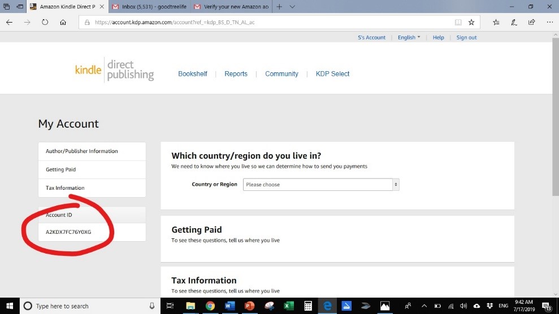Open S's Account link
The width and height of the screenshot is (559, 314).
coord(371,37)
